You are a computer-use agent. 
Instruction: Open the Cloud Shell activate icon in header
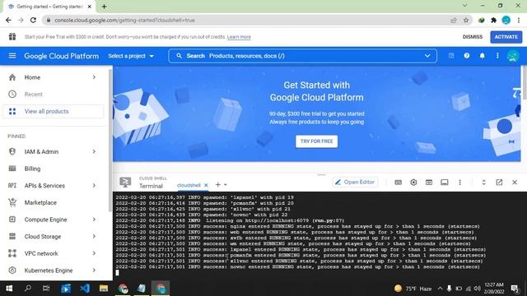pos(451,56)
